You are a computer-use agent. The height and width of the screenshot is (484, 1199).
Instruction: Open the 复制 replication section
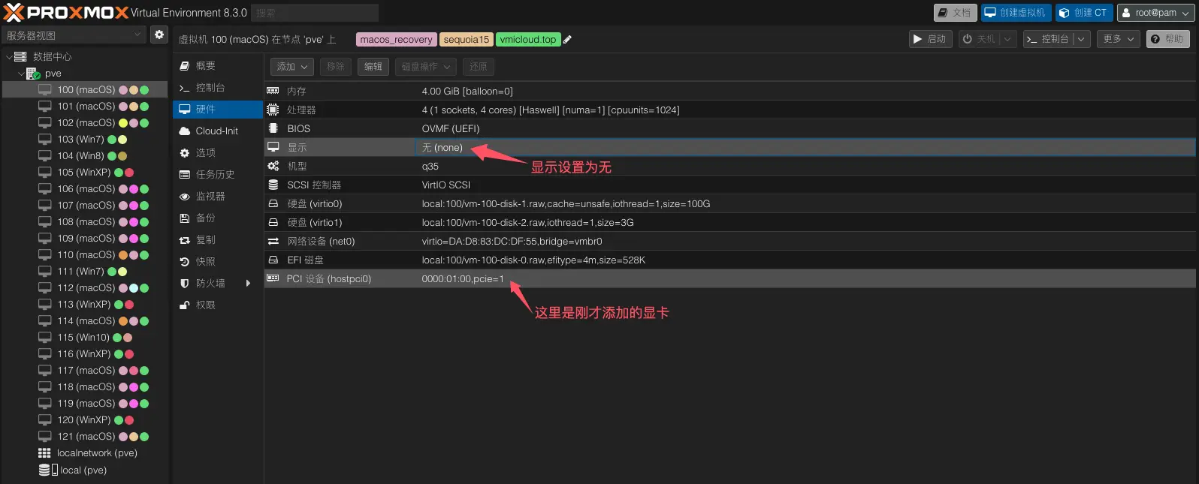tap(218, 239)
